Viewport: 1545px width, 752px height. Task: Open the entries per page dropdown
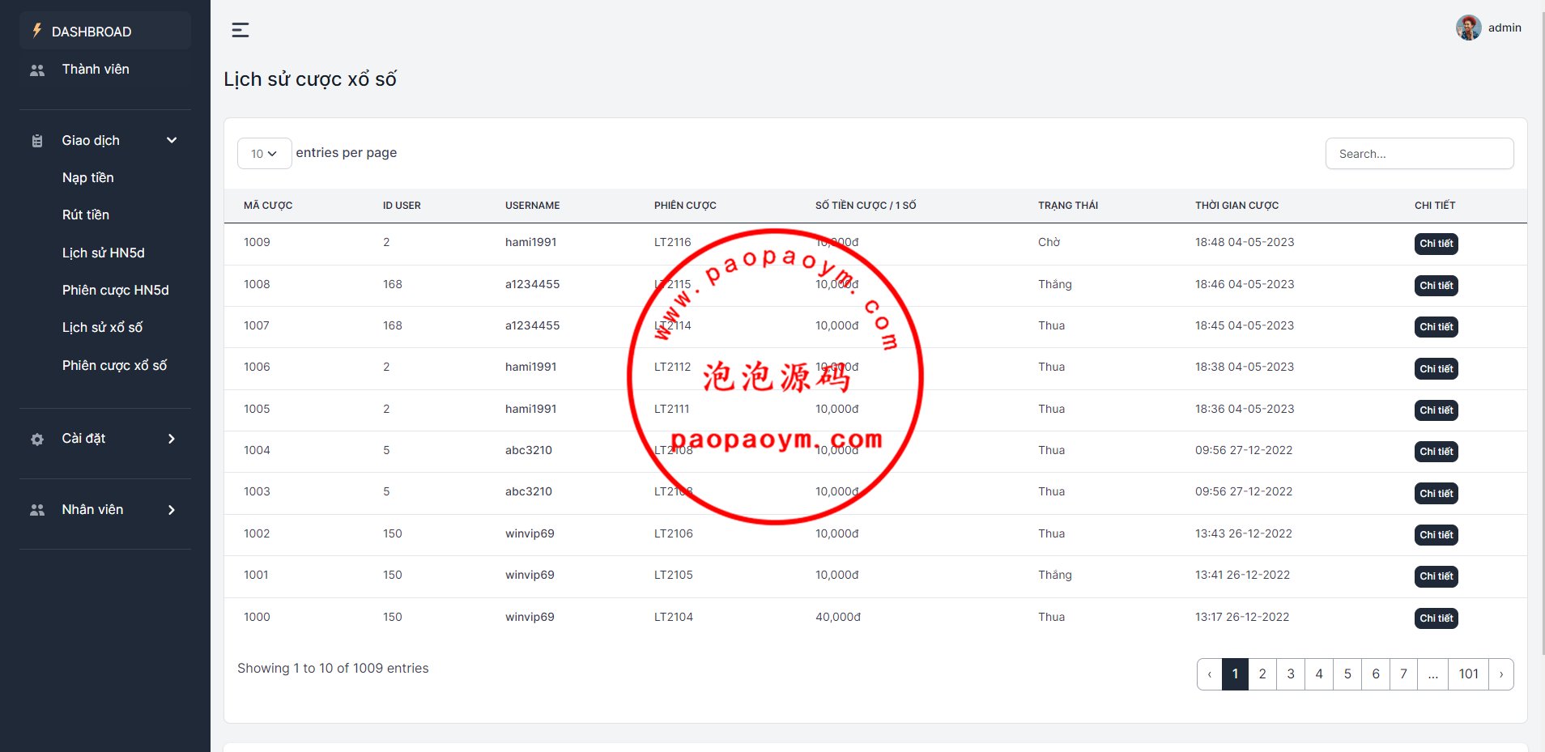[264, 154]
